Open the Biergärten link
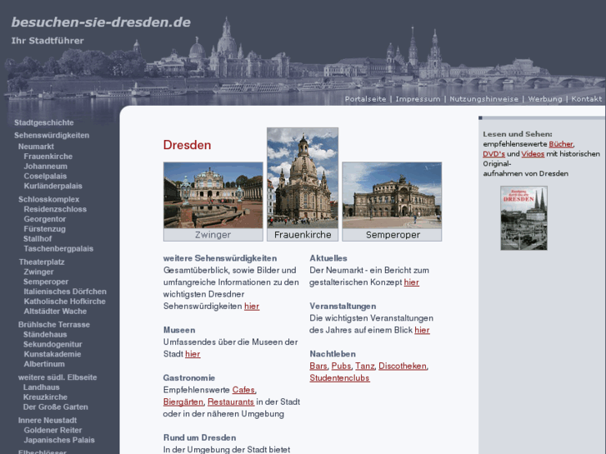This screenshot has height=454, width=606. (x=183, y=402)
